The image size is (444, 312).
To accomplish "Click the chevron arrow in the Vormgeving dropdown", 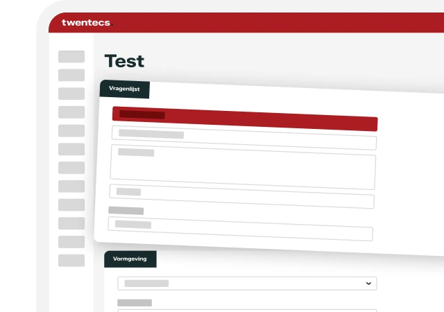I will click(x=368, y=284).
